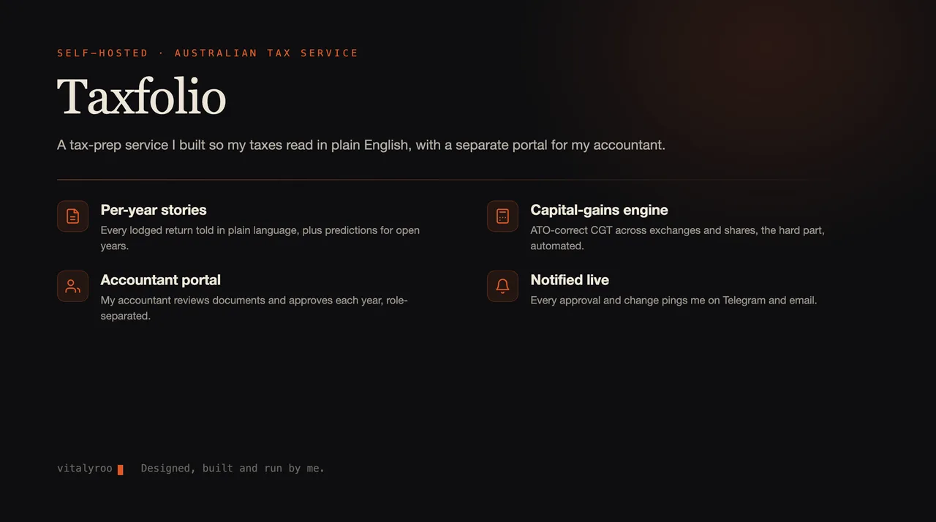Click the Telegram and email notification description

(x=673, y=300)
